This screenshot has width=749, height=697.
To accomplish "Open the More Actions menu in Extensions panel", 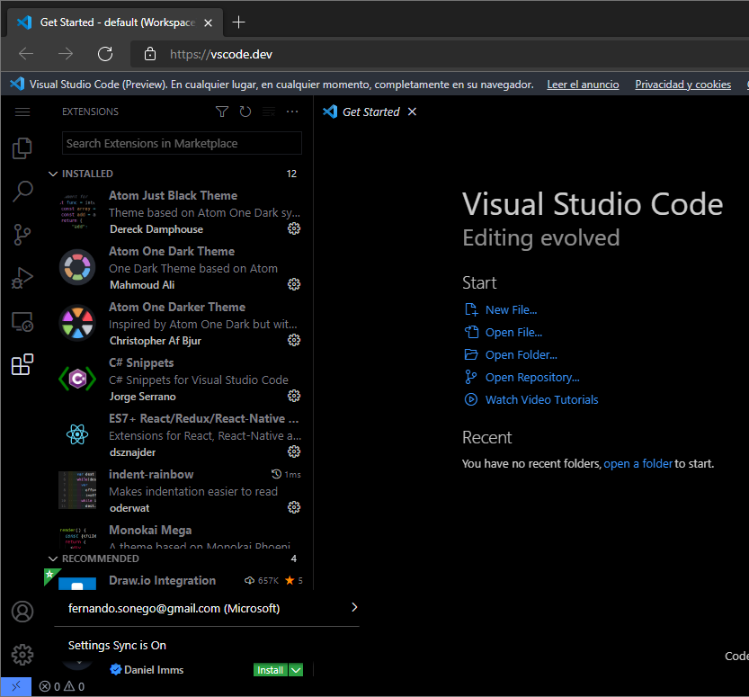I will coord(292,112).
